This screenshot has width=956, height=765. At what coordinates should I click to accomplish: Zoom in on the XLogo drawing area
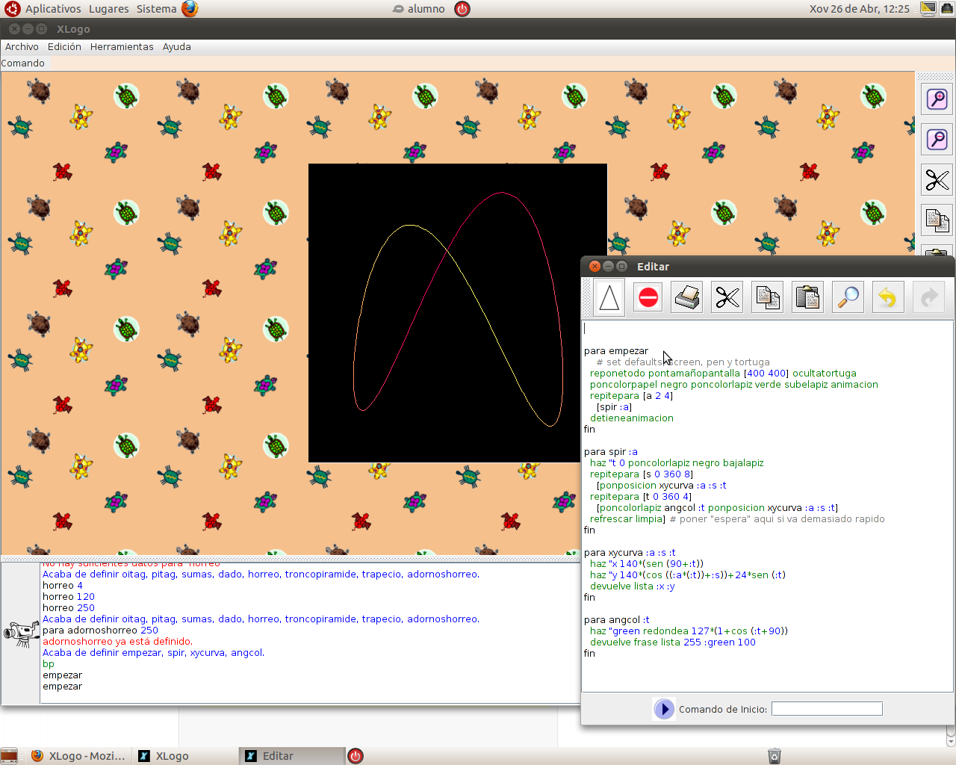[937, 99]
